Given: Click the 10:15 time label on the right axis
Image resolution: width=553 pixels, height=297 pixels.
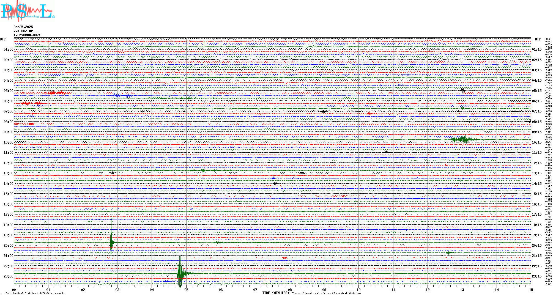Looking at the screenshot, I should 536,142.
